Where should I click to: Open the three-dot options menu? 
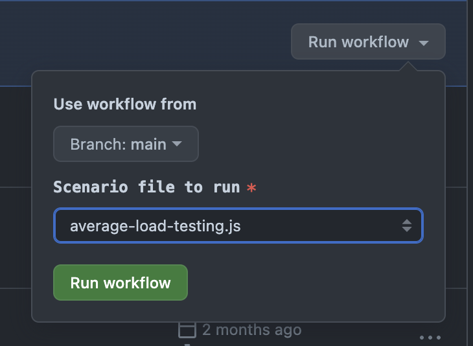click(x=430, y=338)
